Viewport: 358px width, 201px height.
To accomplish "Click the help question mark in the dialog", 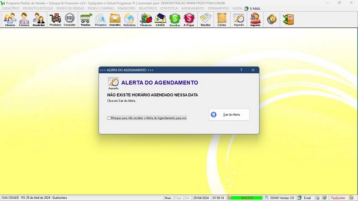I will tap(241, 70).
